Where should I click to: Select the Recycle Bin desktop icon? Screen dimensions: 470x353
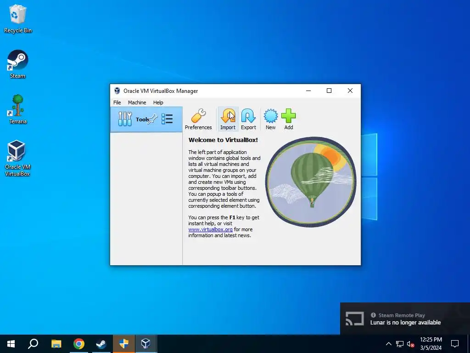coord(18,19)
